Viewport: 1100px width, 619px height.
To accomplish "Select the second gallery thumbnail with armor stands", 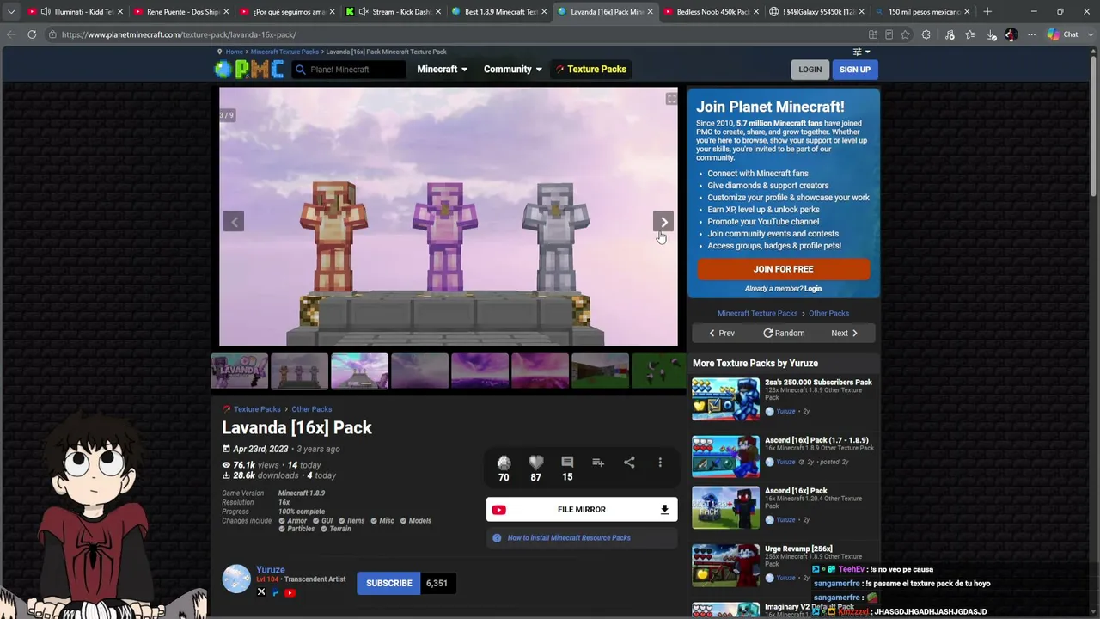I will 300,371.
